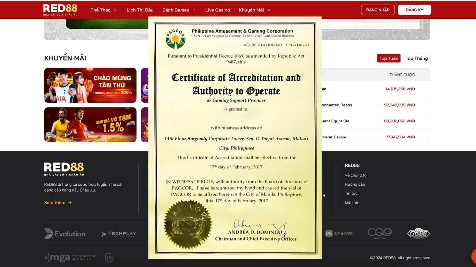Click the Techplay provider logo
The image size is (476, 267).
click(119, 234)
